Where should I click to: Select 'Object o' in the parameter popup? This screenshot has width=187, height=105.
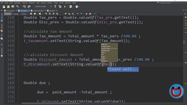click(x=104, y=44)
